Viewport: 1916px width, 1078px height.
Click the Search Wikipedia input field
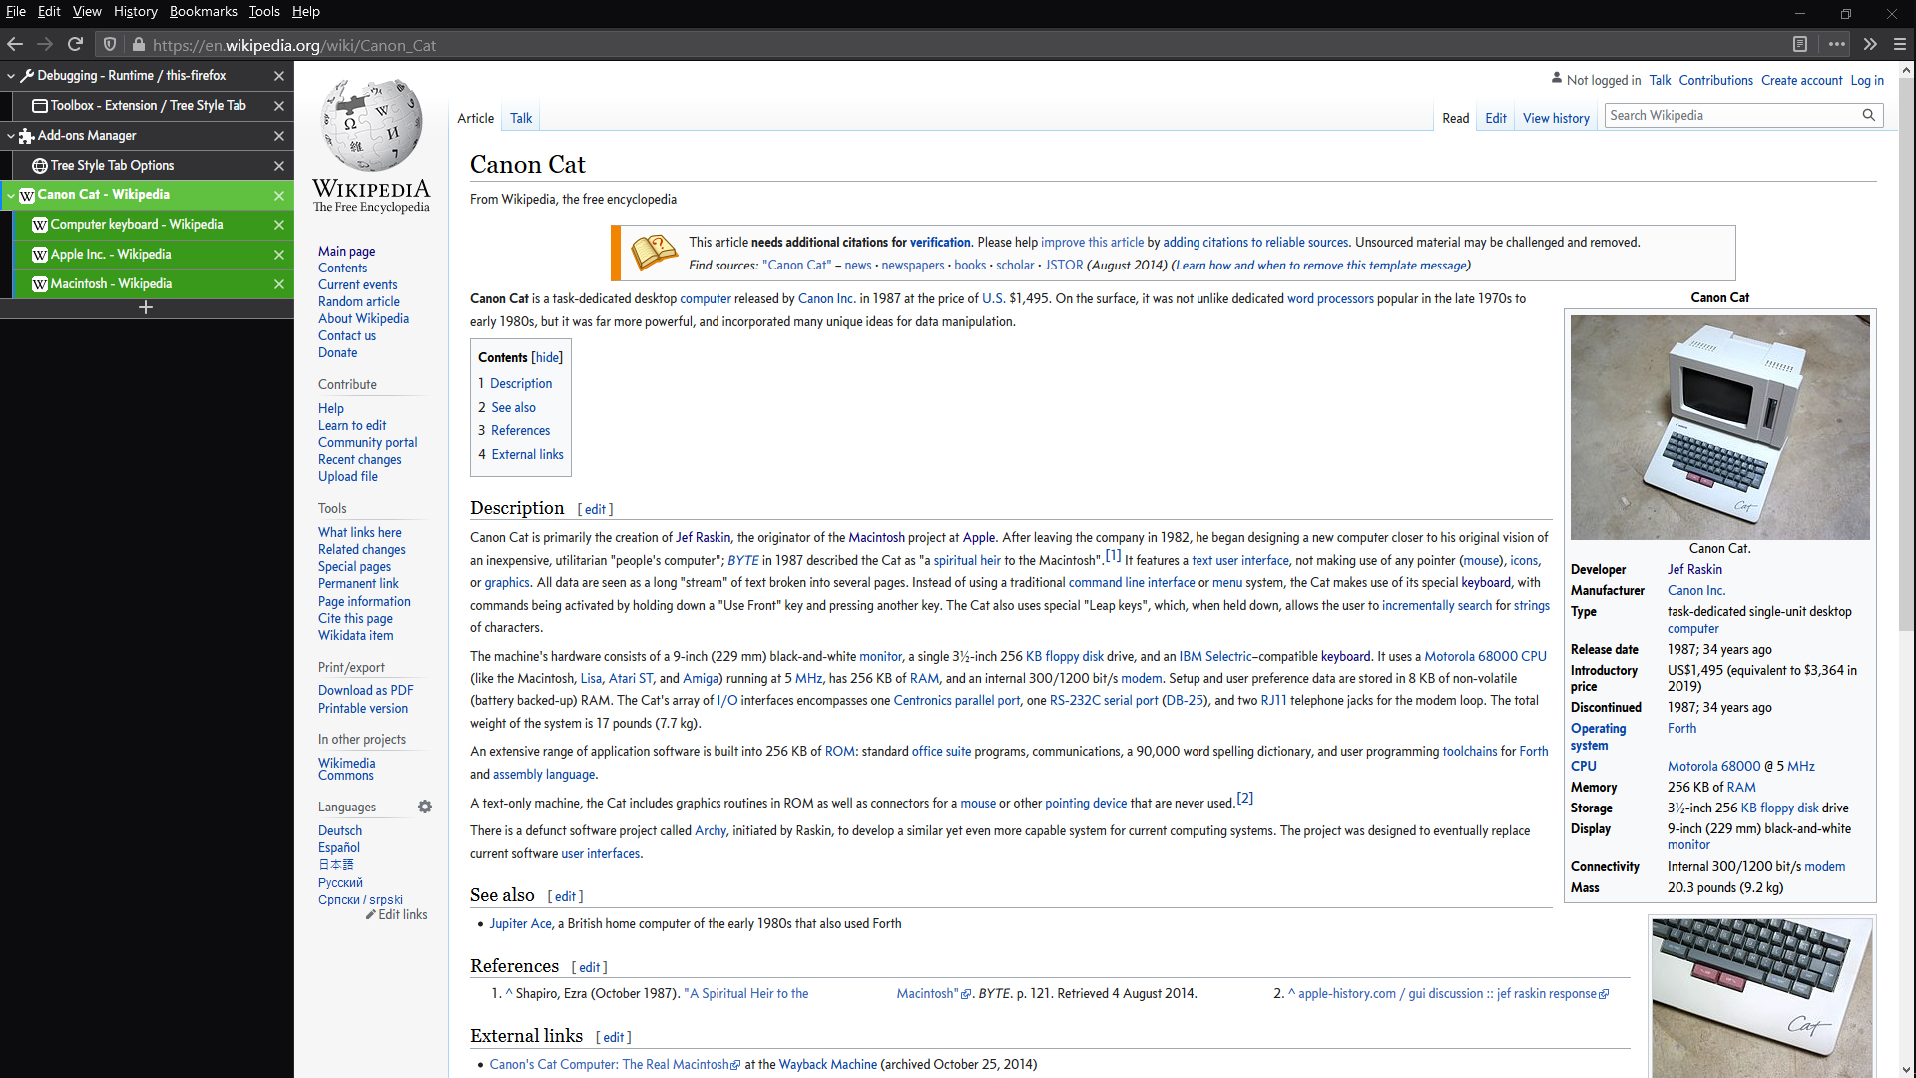click(x=1731, y=115)
